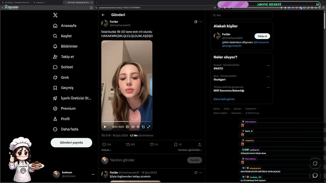This screenshot has width=326, height=183.
Task: Click the floating Grok button
Action: (315, 163)
